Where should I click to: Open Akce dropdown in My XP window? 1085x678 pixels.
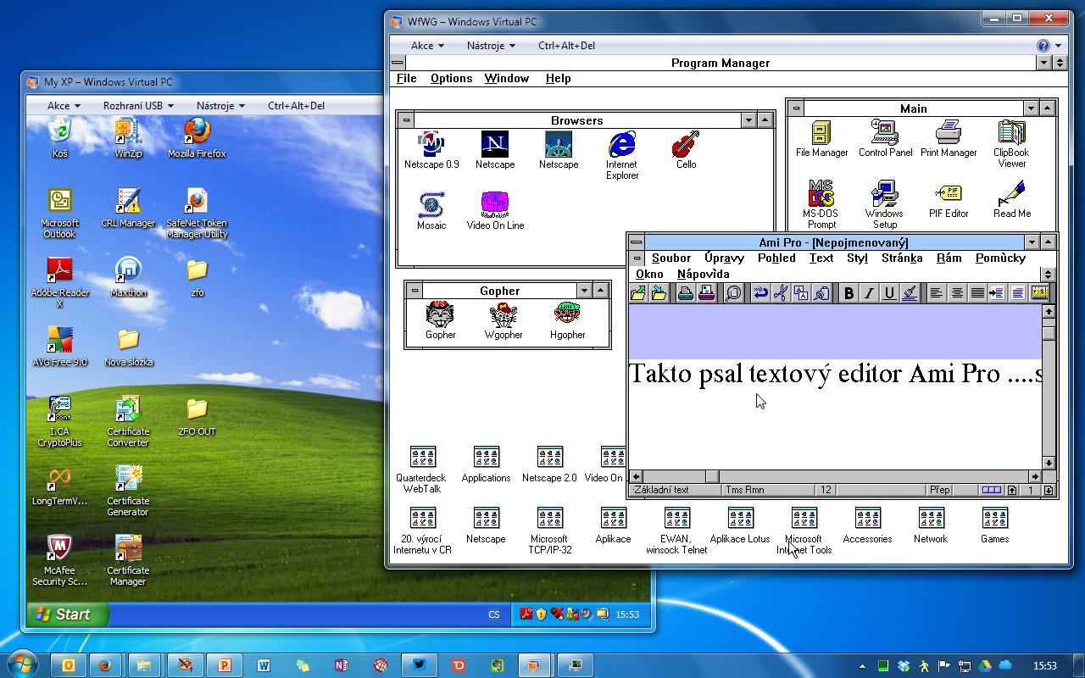[x=64, y=106]
